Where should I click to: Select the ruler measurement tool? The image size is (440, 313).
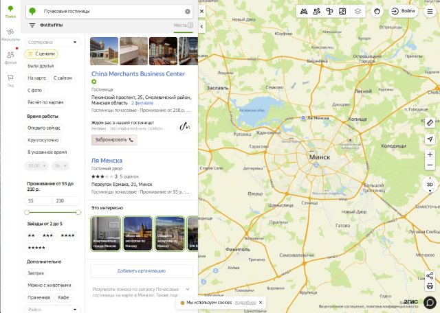[x=430, y=123]
